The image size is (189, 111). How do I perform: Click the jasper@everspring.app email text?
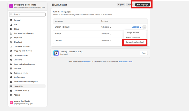(x=23, y=103)
